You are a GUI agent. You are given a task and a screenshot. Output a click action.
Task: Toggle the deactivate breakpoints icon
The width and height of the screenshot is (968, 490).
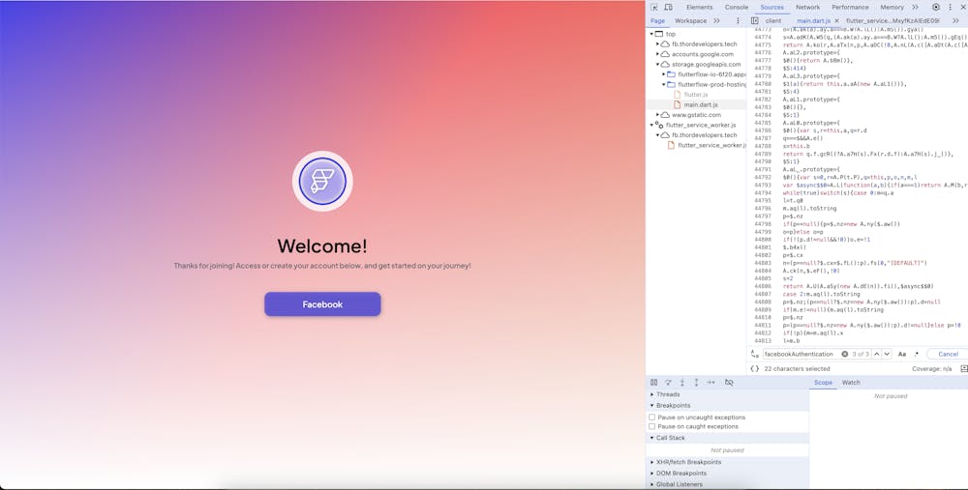coord(729,383)
